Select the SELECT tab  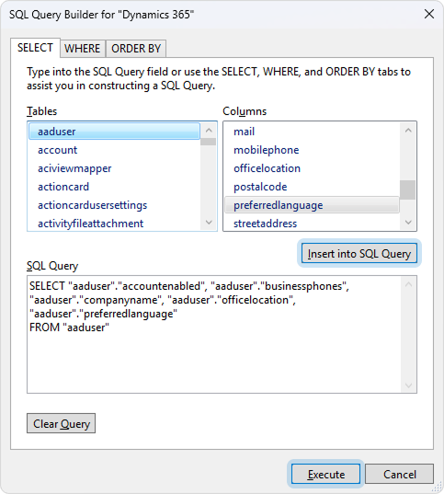[35, 48]
